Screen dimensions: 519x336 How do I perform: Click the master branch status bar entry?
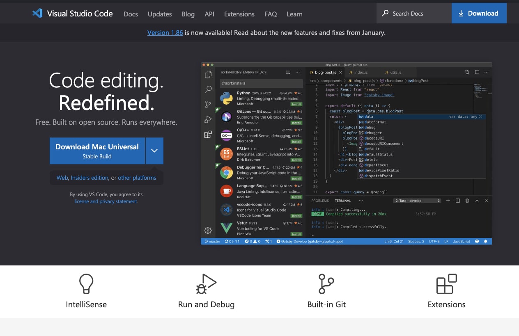213,241
